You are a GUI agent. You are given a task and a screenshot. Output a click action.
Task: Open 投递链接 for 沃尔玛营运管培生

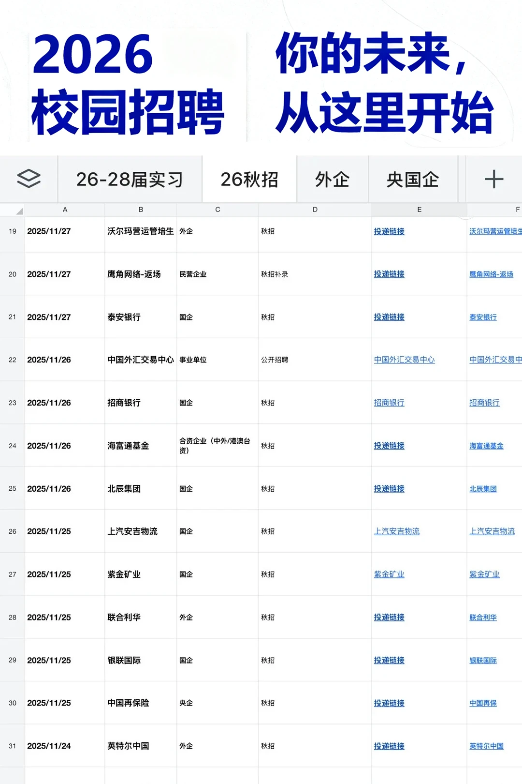(389, 231)
